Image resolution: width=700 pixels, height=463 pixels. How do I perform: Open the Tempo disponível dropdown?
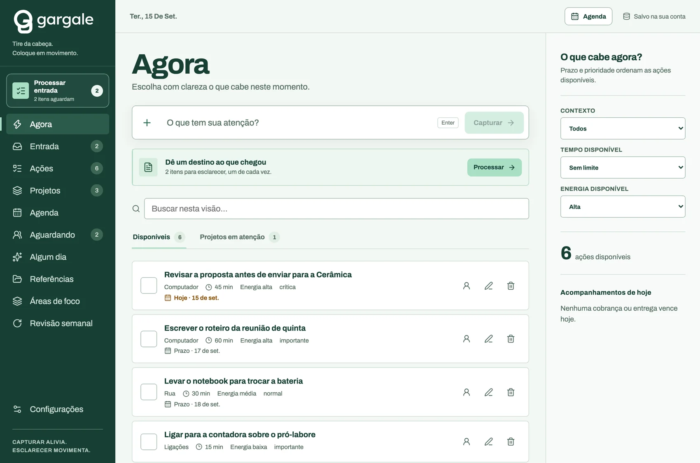pos(623,168)
